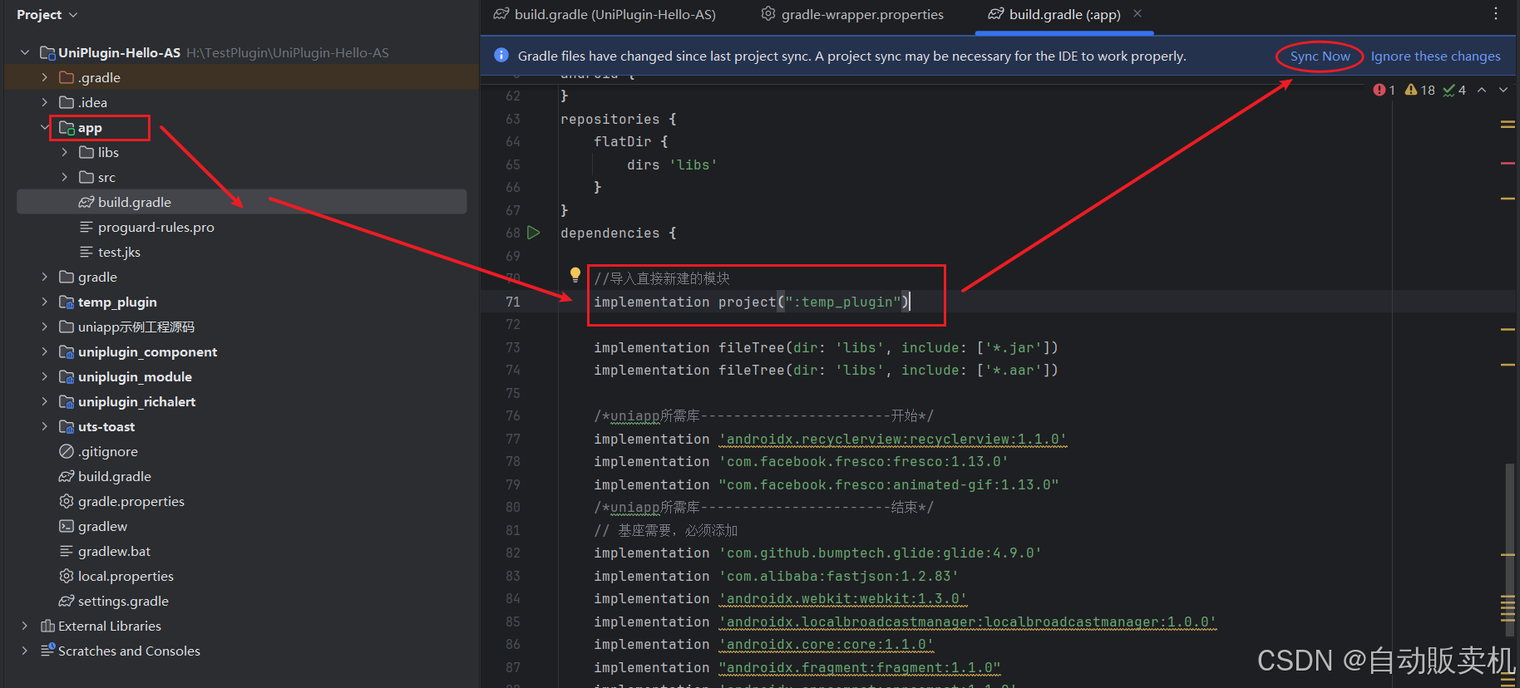This screenshot has height=688, width=1520.
Task: Click Scratches and Consoles icon
Action: (47, 650)
